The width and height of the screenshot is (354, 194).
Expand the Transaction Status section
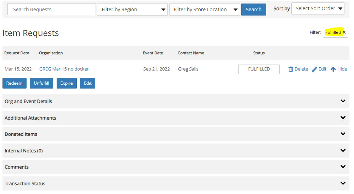coord(176,183)
